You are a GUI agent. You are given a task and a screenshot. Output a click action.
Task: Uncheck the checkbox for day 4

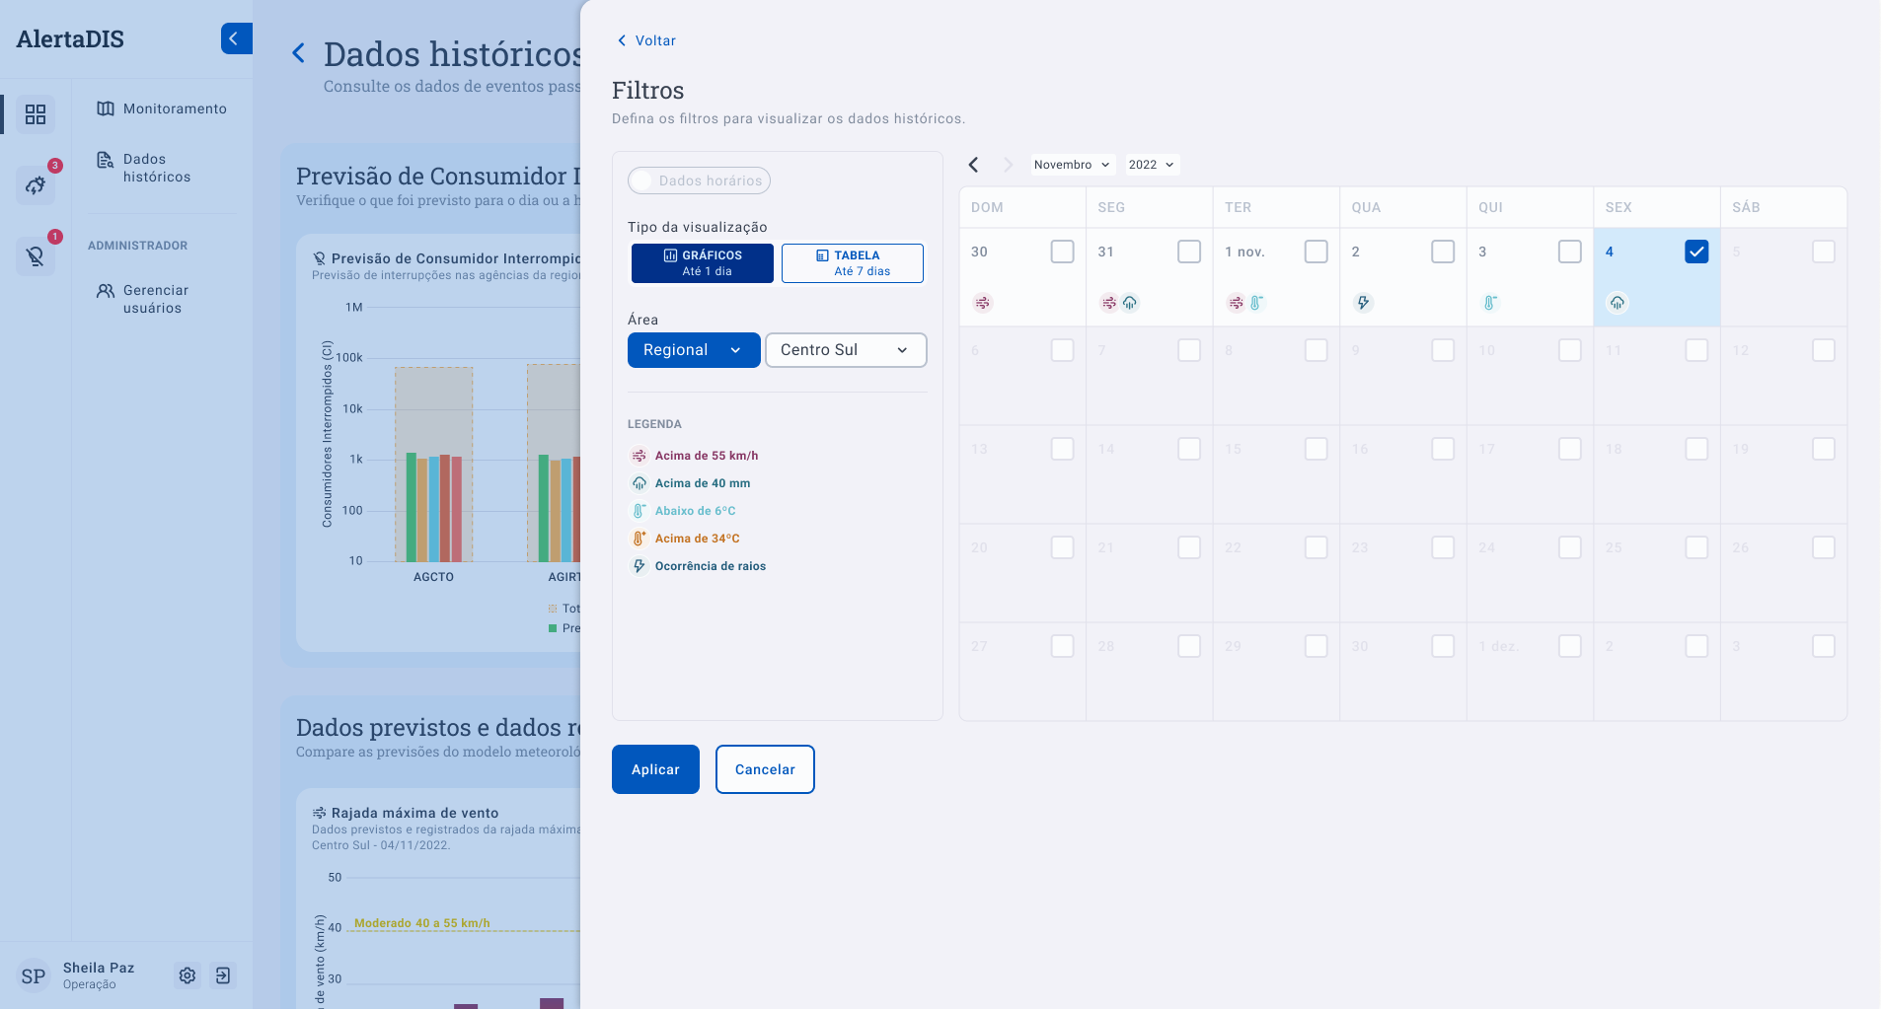coord(1695,252)
